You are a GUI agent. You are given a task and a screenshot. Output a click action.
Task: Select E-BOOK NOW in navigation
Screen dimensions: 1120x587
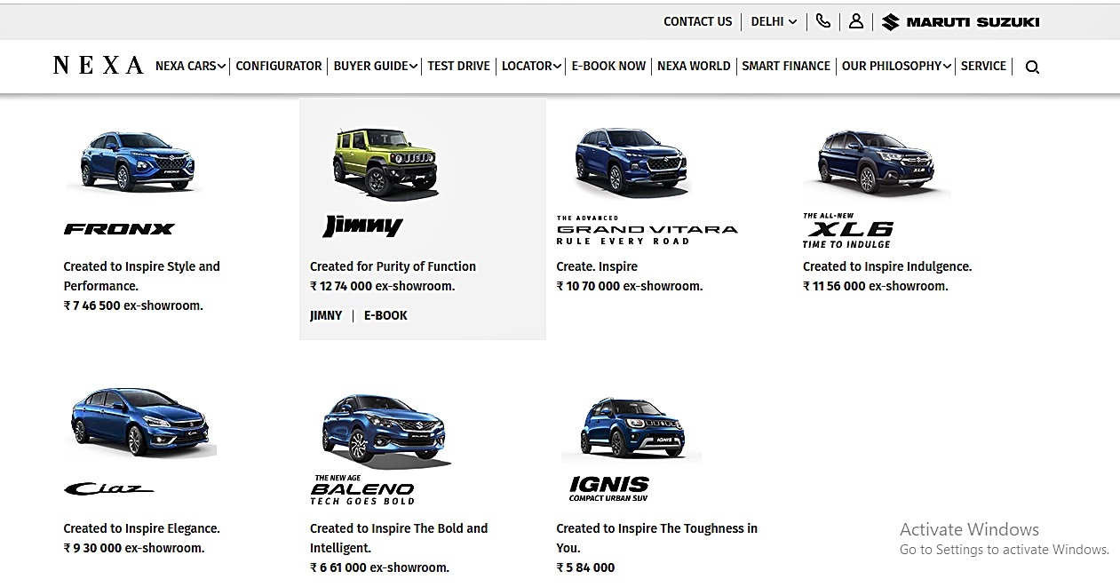[x=608, y=66]
